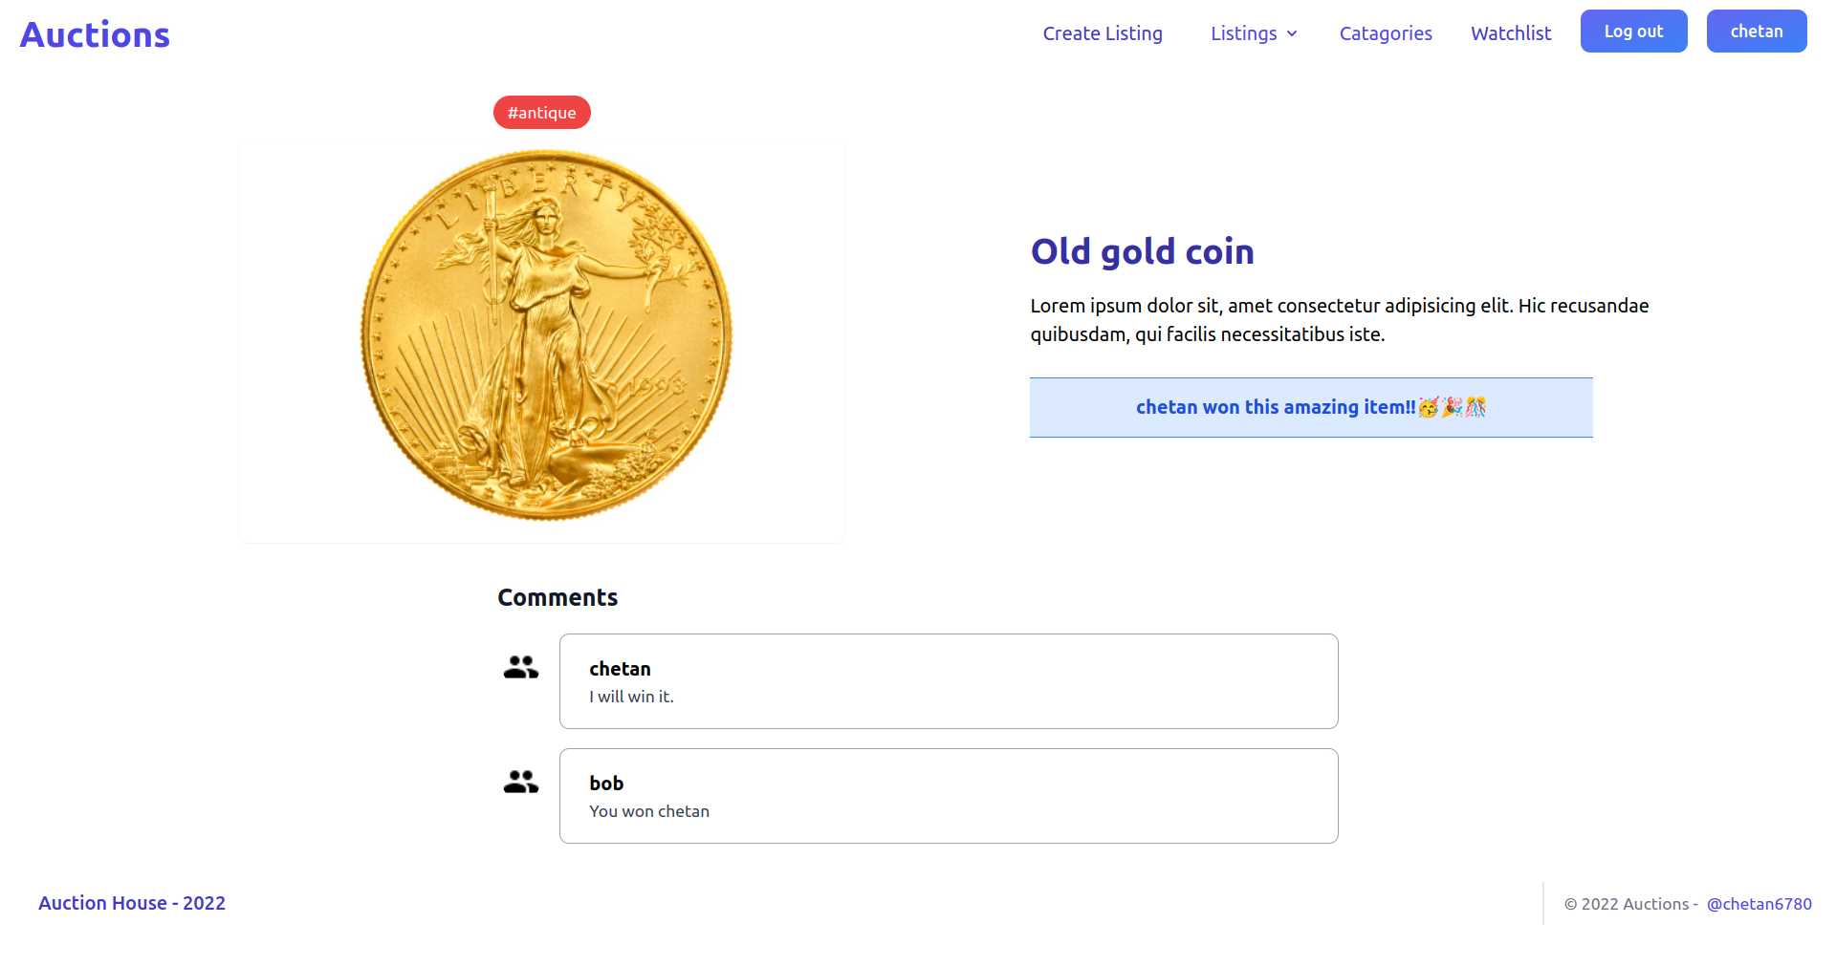1836x967 pixels.
Task: Click the chetan comment author name
Action: (x=620, y=669)
